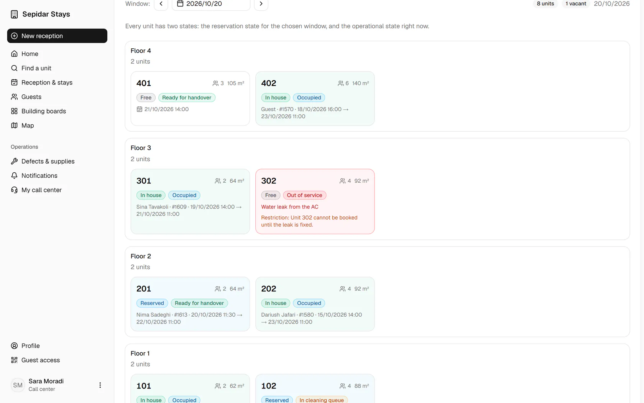Click the Guest access QR code icon
644x403 pixels.
click(x=14, y=360)
